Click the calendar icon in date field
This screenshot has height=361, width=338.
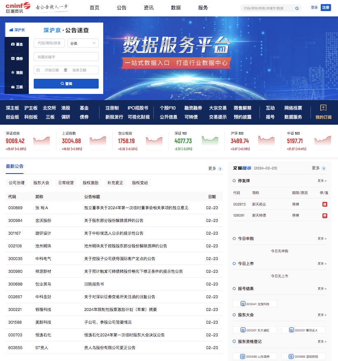[38, 70]
